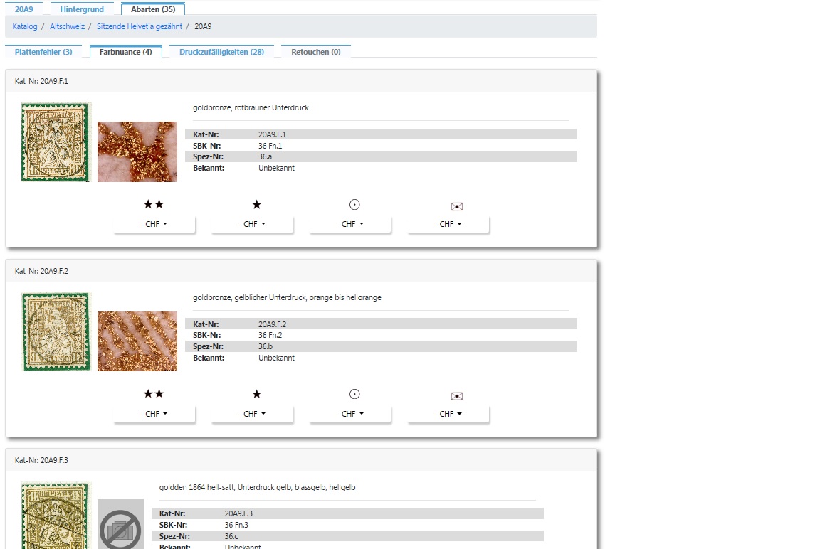Go to Katalog breadcrumb link
This screenshot has height=549, width=820.
coord(25,26)
